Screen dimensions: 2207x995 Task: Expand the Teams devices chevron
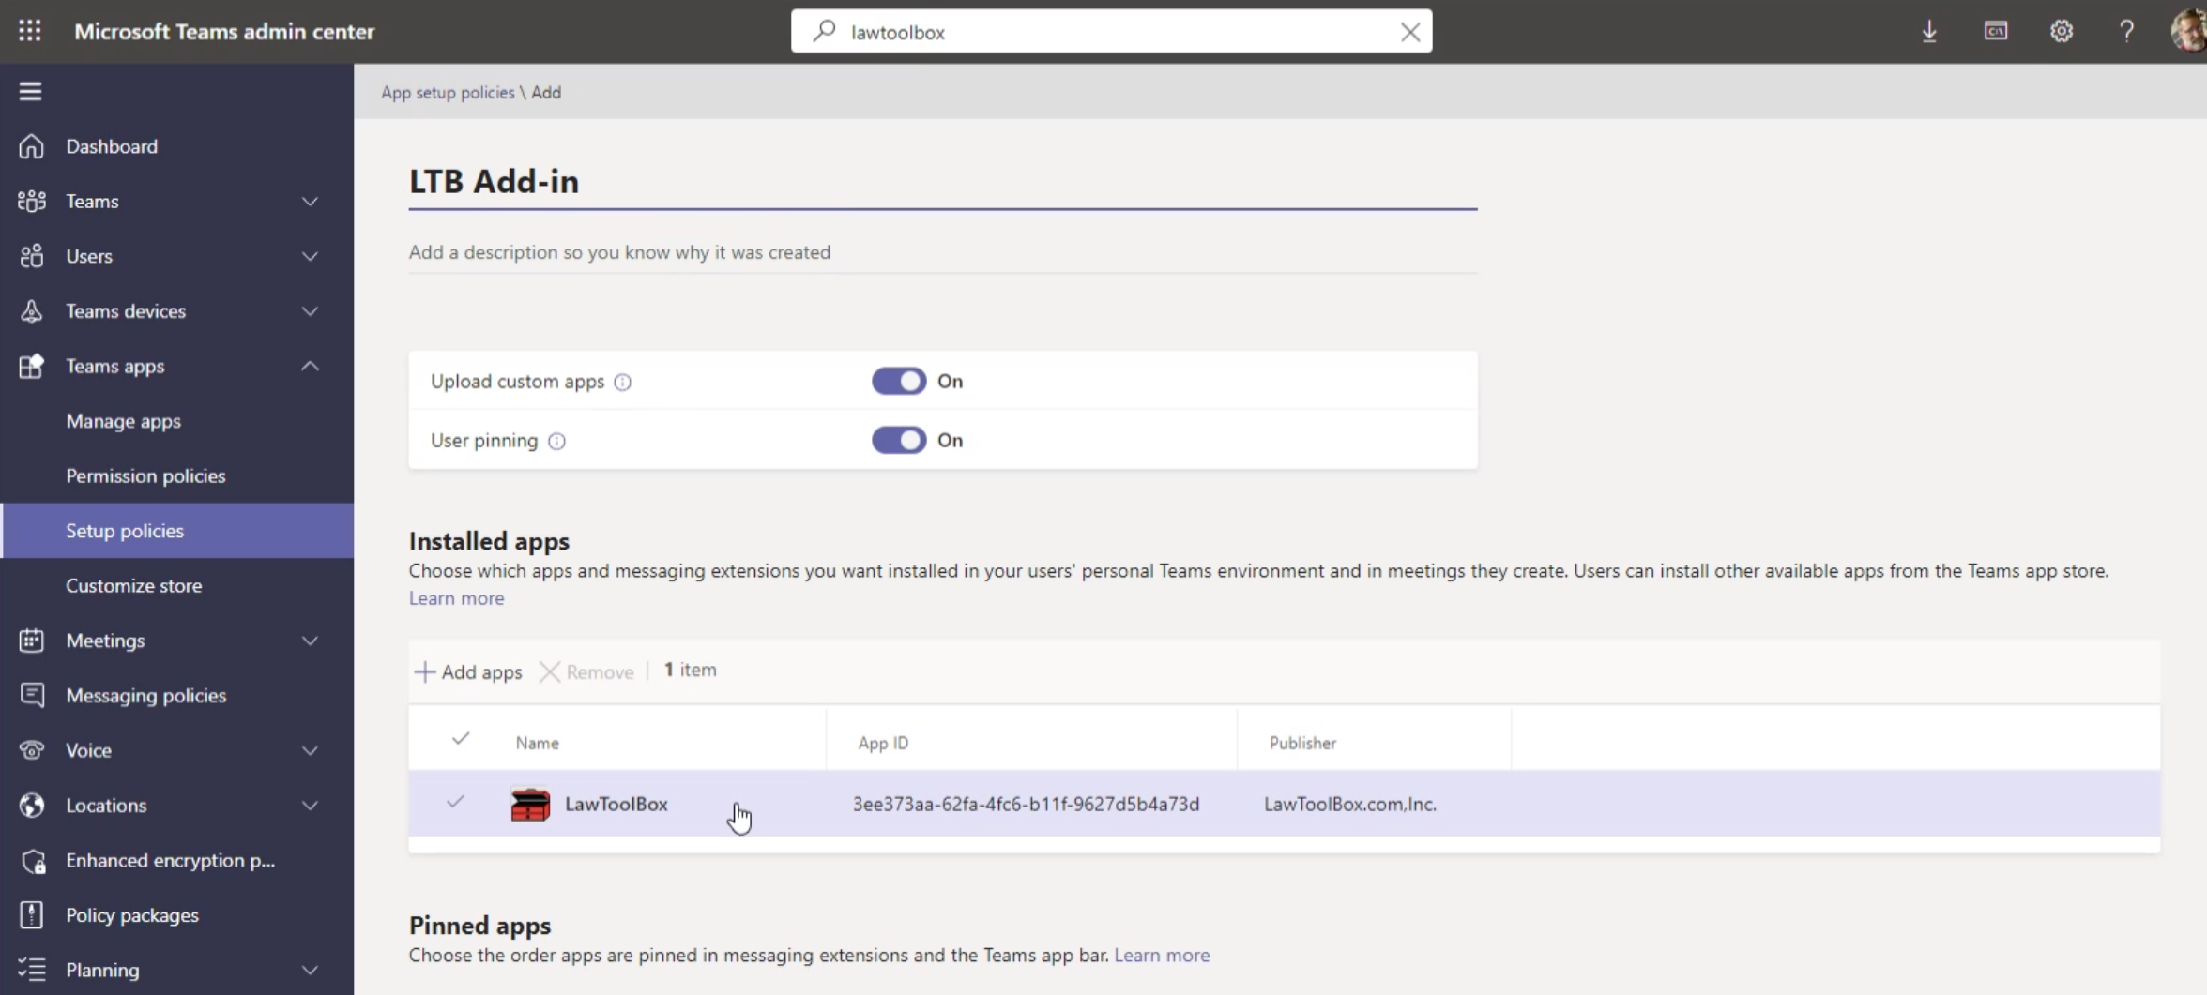pos(310,310)
